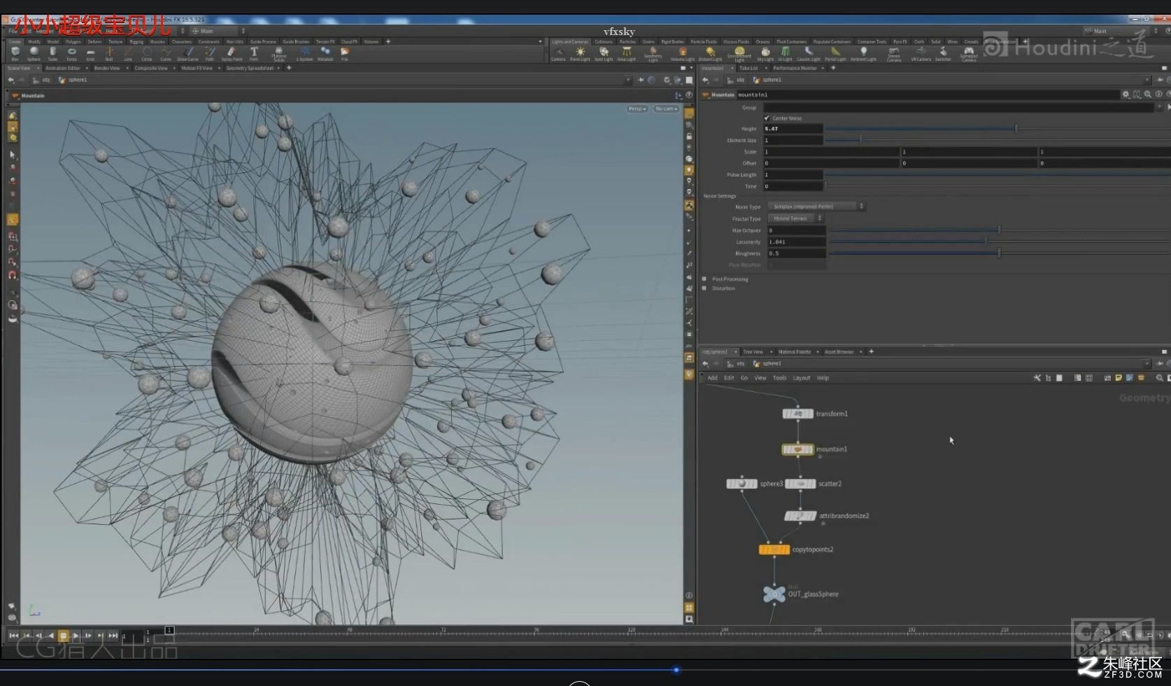Toggle the Distortion section checkbox
Image resolution: width=1171 pixels, height=686 pixels.
[704, 288]
